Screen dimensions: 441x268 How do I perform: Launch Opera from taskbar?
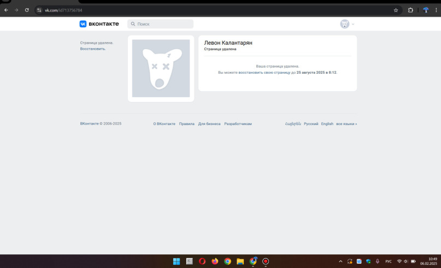[x=202, y=261]
